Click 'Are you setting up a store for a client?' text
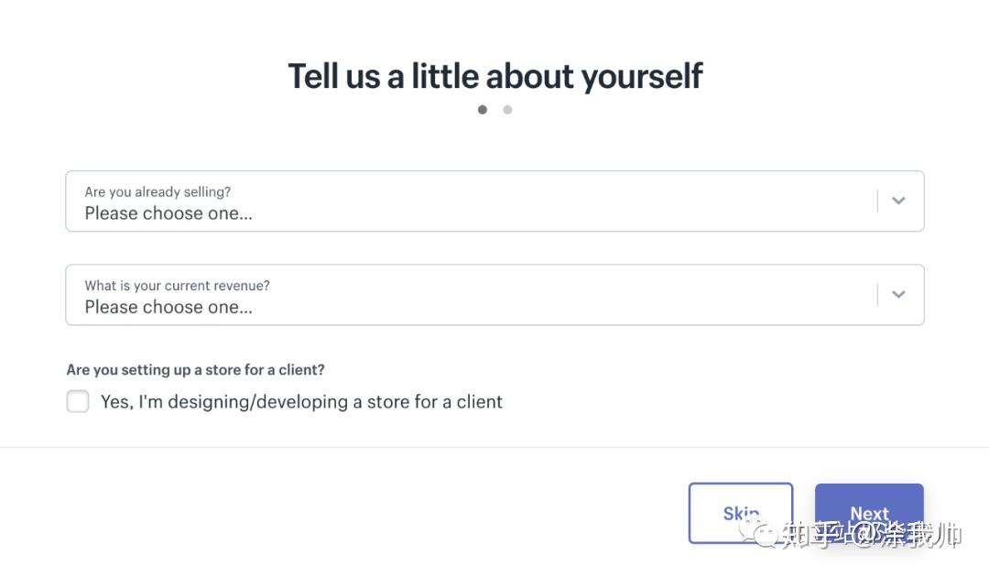Screen dimensions: 989x577 pyautogui.click(x=196, y=369)
